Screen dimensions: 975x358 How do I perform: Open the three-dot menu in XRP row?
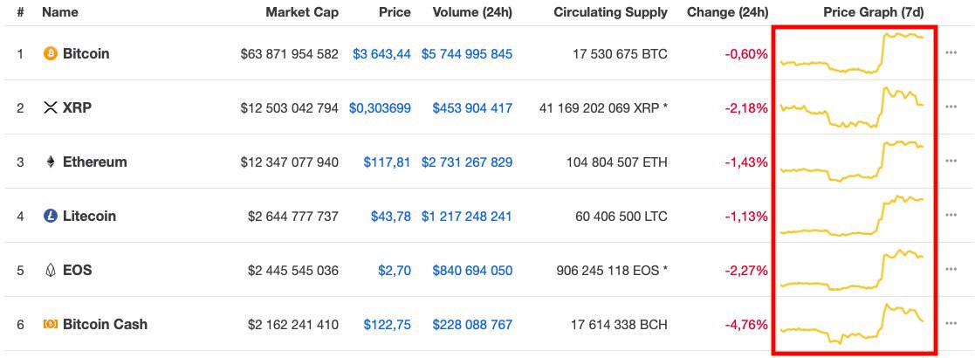[951, 108]
